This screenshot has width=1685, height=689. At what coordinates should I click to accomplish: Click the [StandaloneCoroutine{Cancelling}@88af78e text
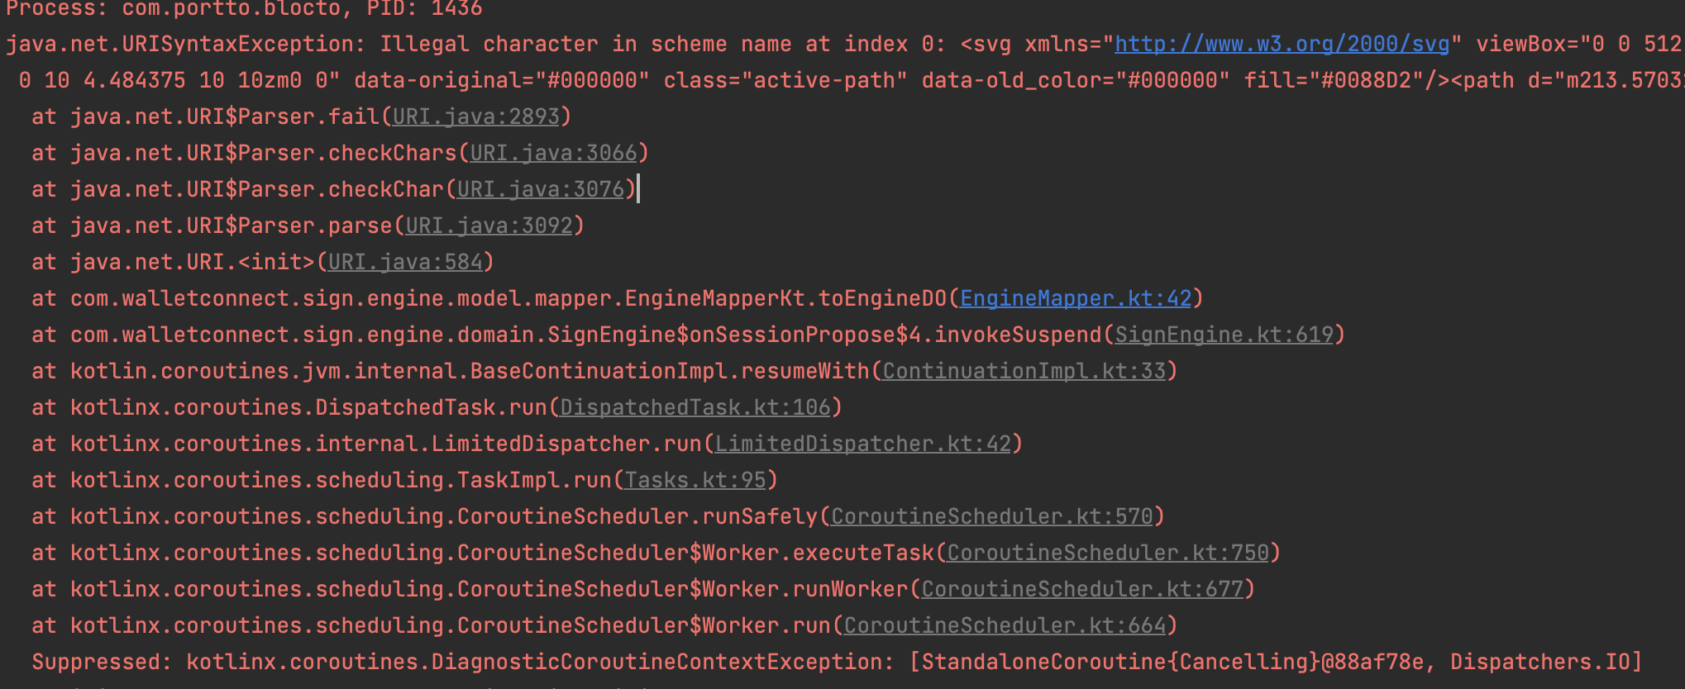click(1173, 662)
